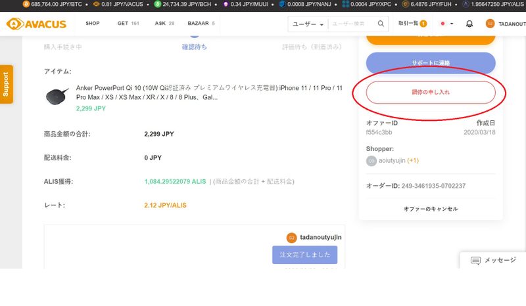Click the オファーのキャンセル link

click(430, 209)
